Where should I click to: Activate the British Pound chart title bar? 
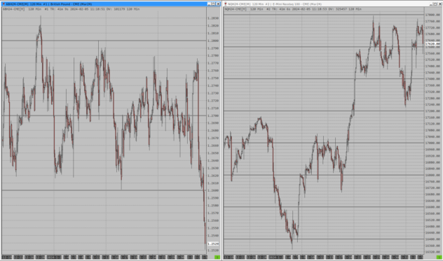click(111, 4)
